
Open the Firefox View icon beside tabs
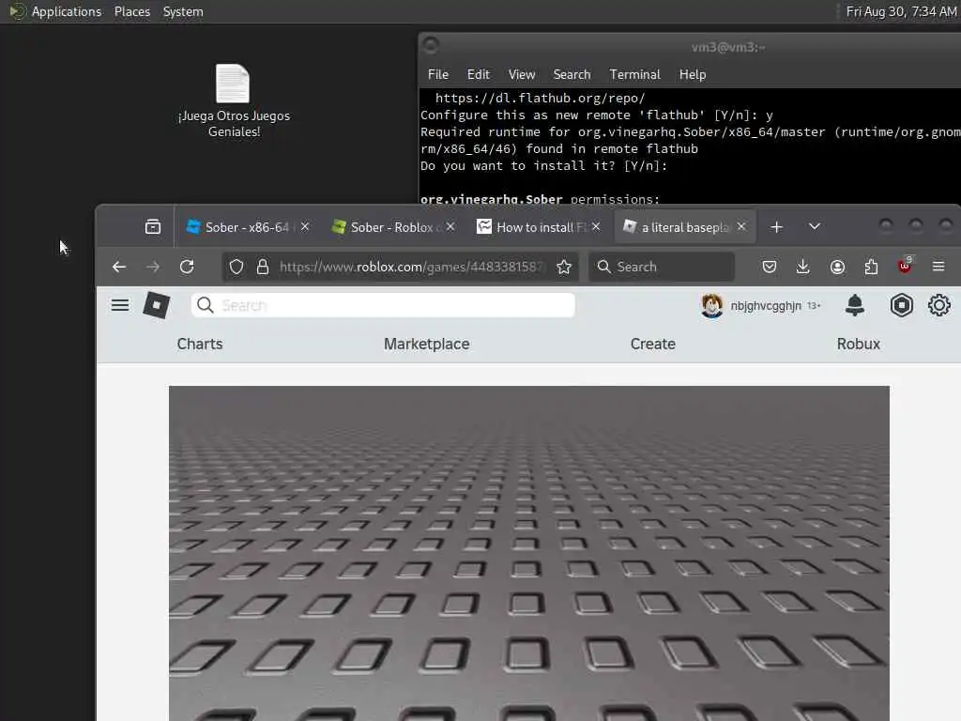pos(153,227)
